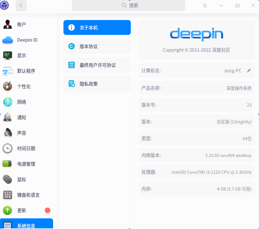Open the 鼠标 mouse icon
The image size is (259, 229).
pyautogui.click(x=7, y=179)
